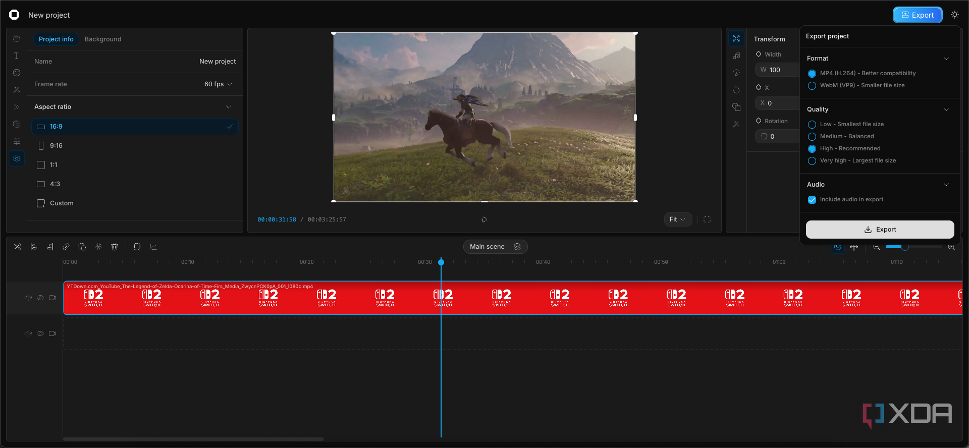Select the 1:1 aspect ratio
This screenshot has width=969, height=448.
pyautogui.click(x=135, y=165)
